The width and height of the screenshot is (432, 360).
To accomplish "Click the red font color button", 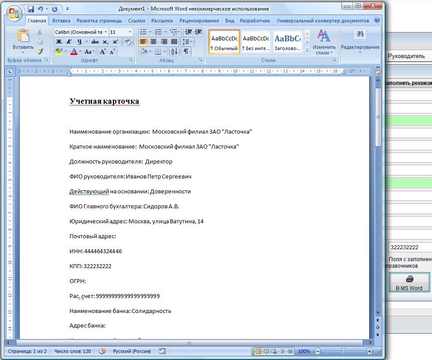I will 74,51.
